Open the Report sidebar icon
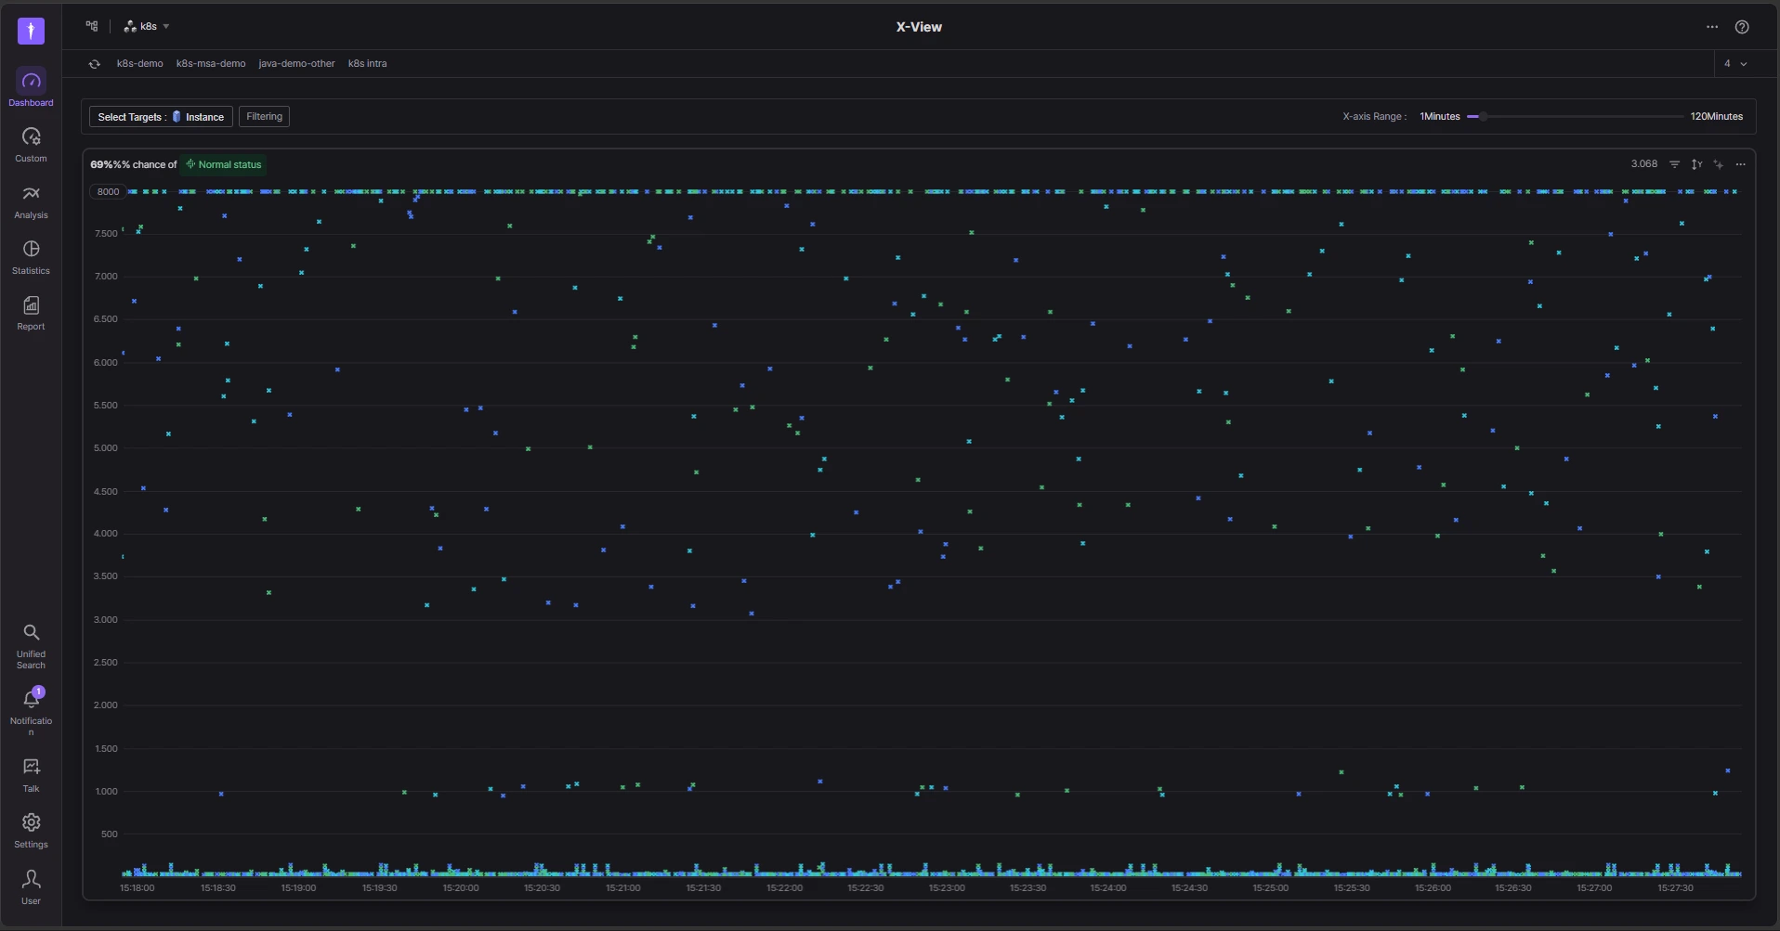Image resolution: width=1780 pixels, height=931 pixels. coord(31,305)
